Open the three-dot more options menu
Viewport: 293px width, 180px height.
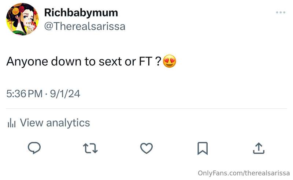click(x=281, y=12)
